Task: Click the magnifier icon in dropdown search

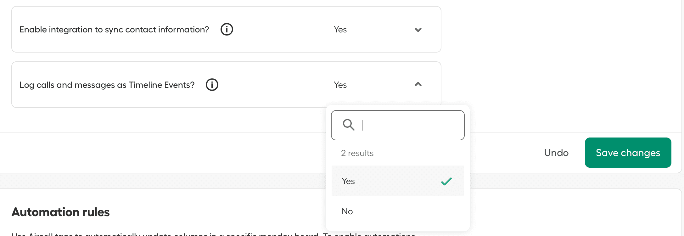Action: tap(348, 125)
